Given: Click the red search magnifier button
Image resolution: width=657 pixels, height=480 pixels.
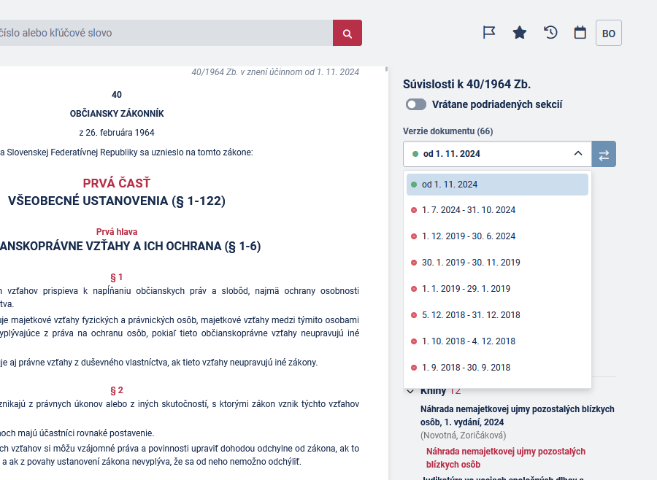Looking at the screenshot, I should coord(347,33).
